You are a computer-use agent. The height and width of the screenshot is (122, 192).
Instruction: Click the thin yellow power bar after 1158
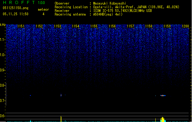pos(155,120)
